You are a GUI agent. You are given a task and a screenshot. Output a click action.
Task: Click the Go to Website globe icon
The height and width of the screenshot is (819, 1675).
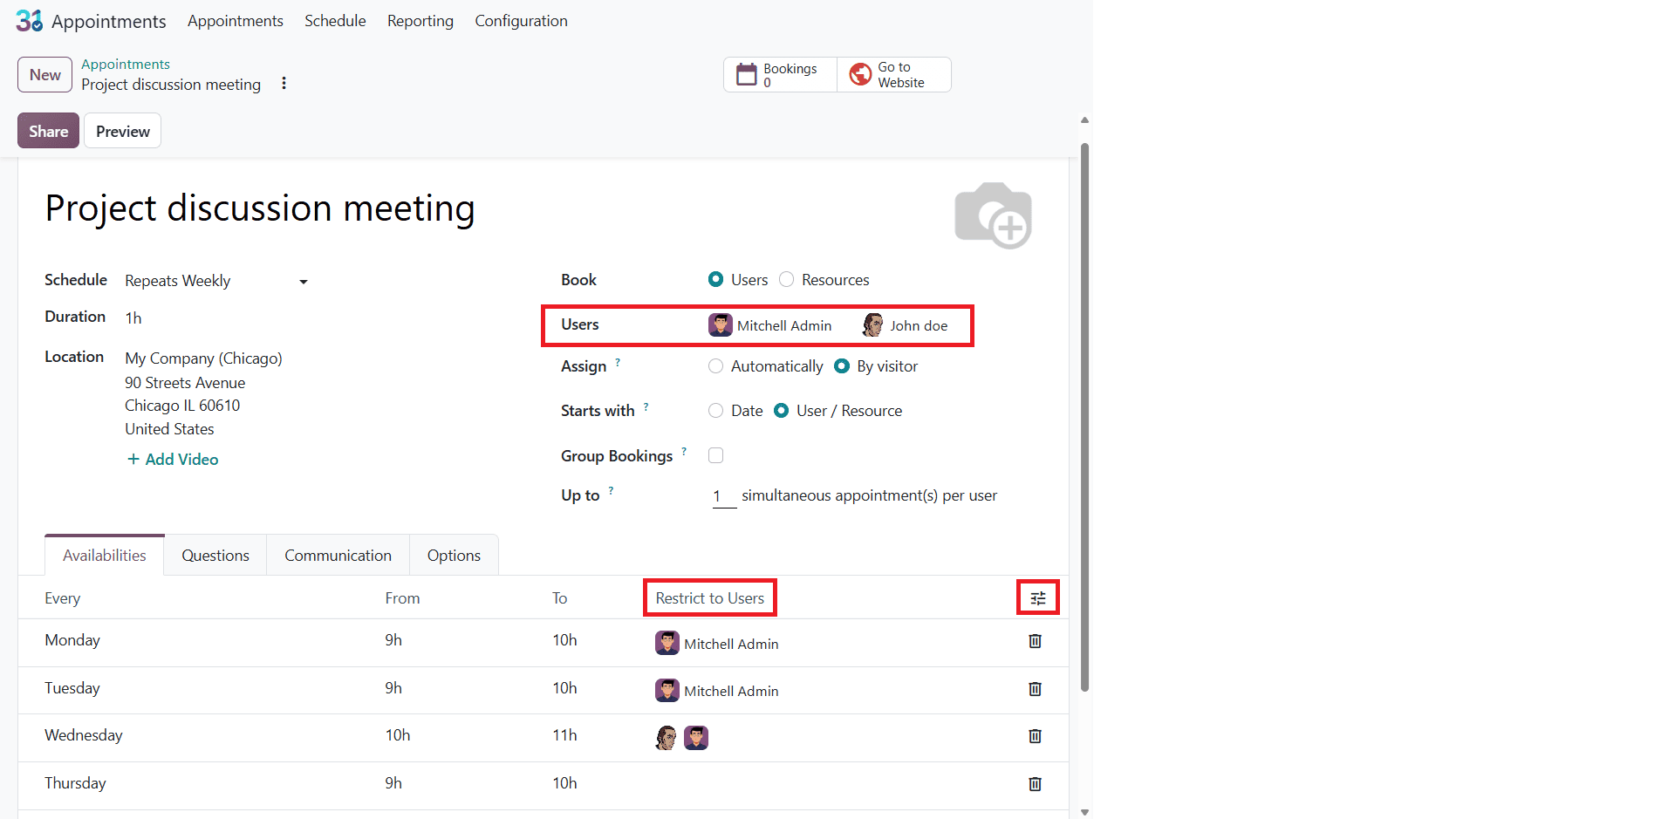(x=860, y=75)
